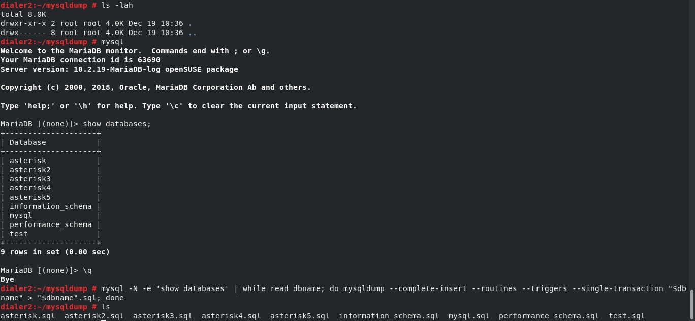
Task: Click the test database table row
Action: [x=19, y=234]
